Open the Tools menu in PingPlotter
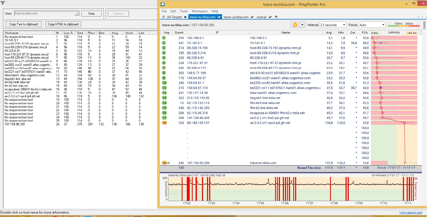428x217 pixels. coord(184,11)
